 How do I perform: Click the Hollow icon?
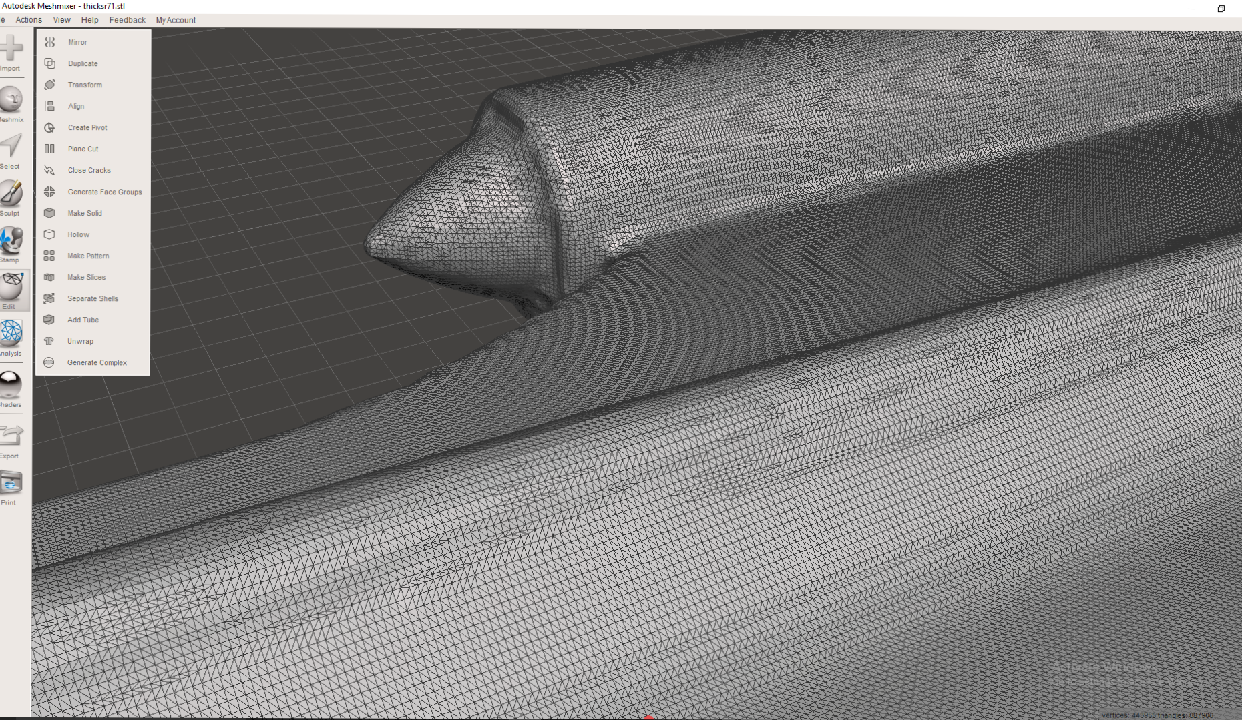[x=49, y=234]
